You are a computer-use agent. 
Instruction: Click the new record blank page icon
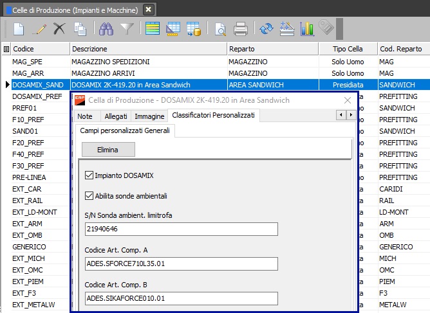point(19,29)
